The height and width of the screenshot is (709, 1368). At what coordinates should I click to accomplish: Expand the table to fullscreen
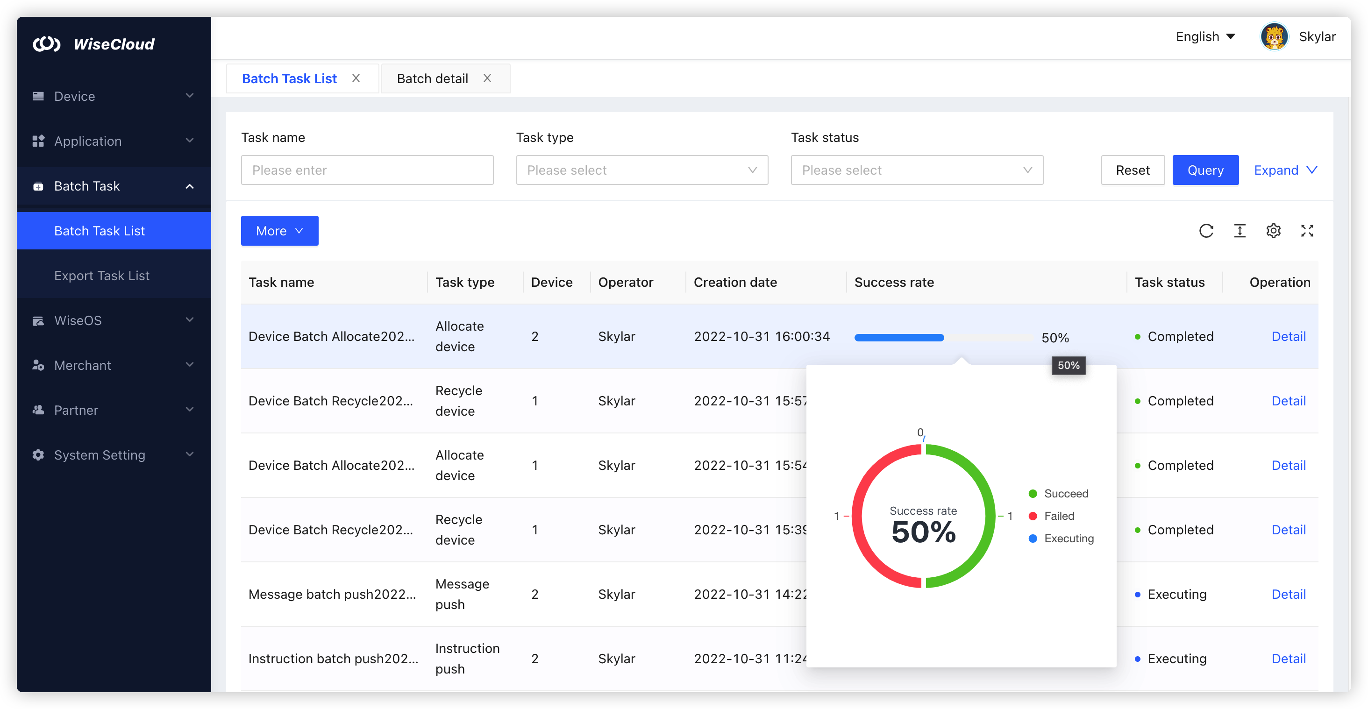pos(1307,231)
